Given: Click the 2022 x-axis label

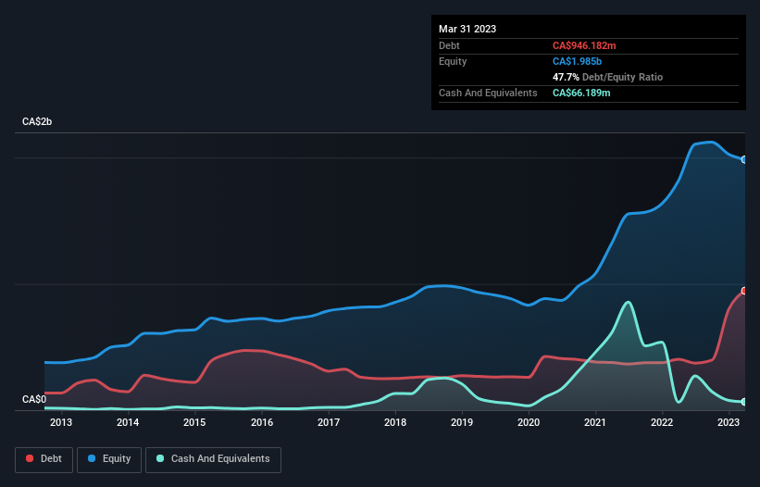Looking at the screenshot, I should pyautogui.click(x=662, y=422).
